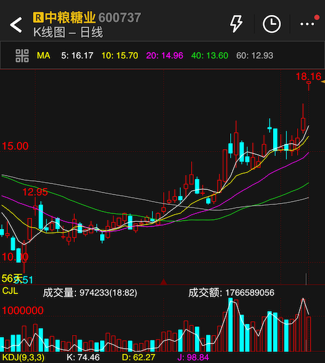
Task: Tap the 成交额 turnover reading
Action: [x=231, y=293]
